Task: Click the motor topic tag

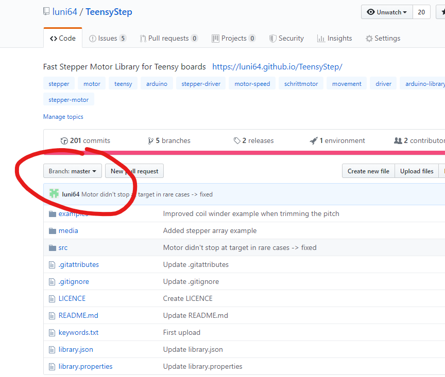Action: pos(92,84)
